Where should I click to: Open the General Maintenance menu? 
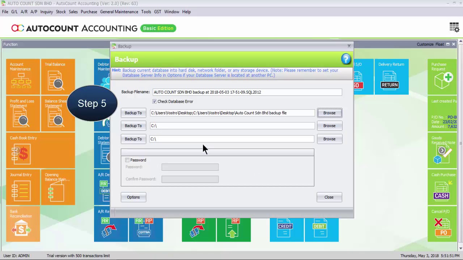click(x=119, y=12)
